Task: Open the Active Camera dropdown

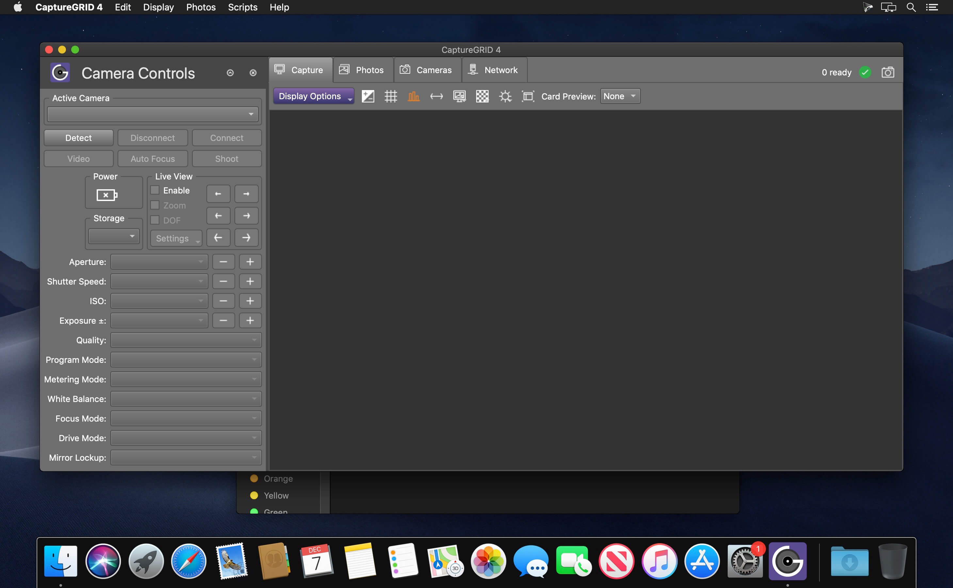Action: (153, 114)
